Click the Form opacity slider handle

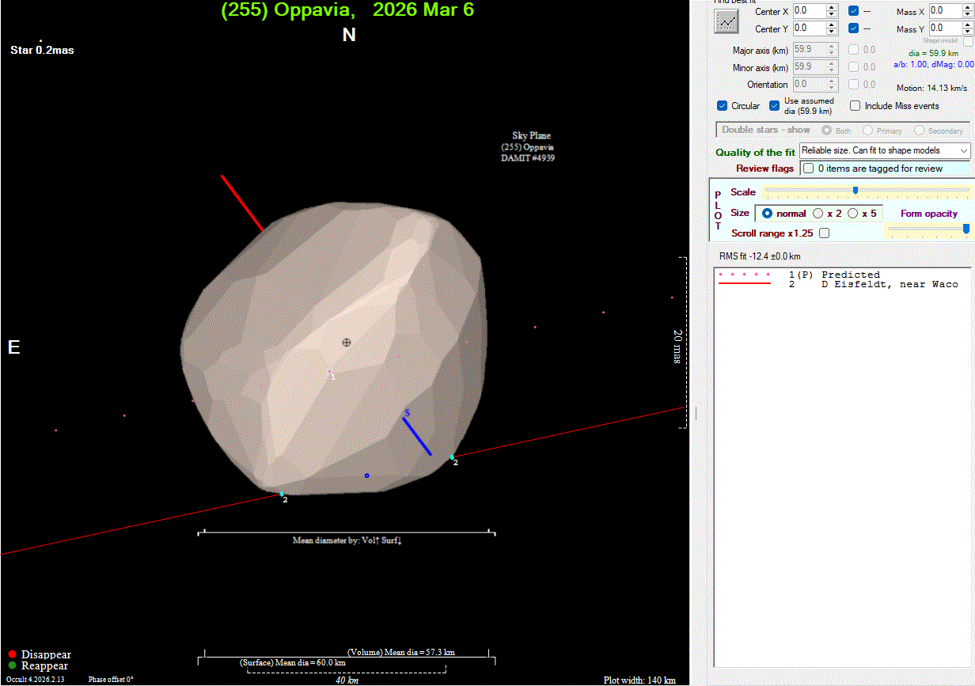pos(966,229)
